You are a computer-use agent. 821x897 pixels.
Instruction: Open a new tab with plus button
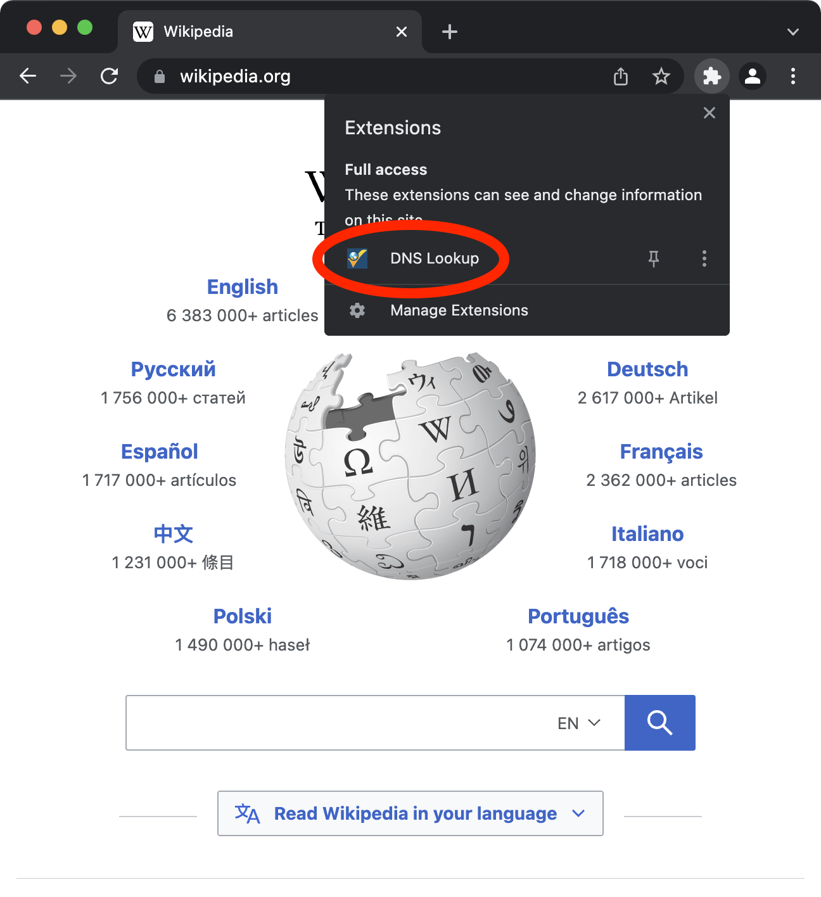tap(449, 32)
